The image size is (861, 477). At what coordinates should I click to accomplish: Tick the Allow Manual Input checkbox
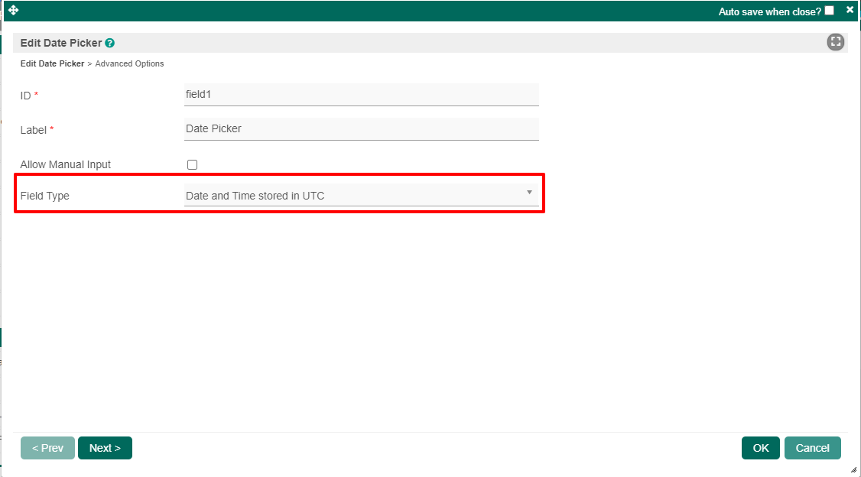click(x=192, y=164)
